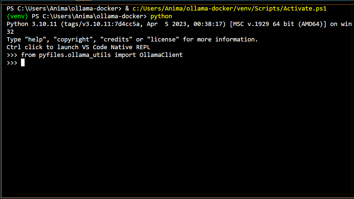Click the "from" keyword in the import statement

point(28,55)
